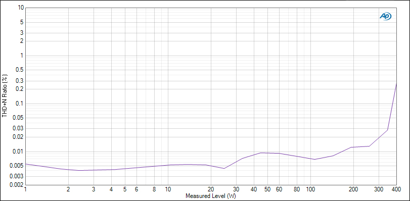The height and width of the screenshot is (201, 410).
Task: Click the 50 tick label on X axis
Action: coord(267,189)
